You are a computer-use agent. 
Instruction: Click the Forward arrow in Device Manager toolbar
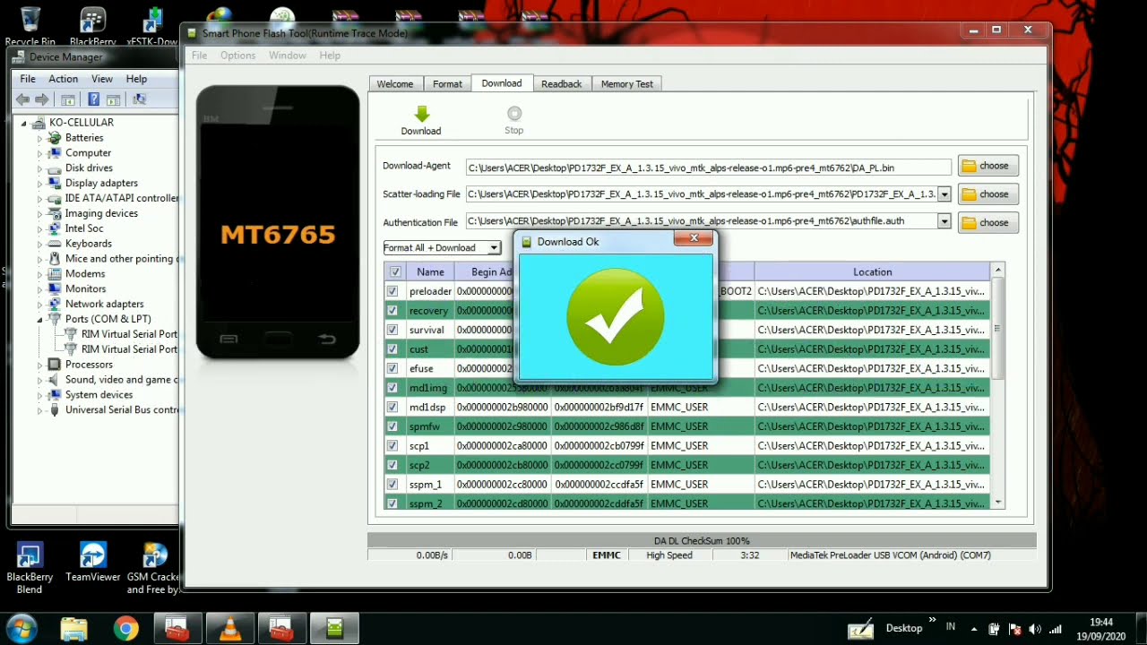[41, 99]
